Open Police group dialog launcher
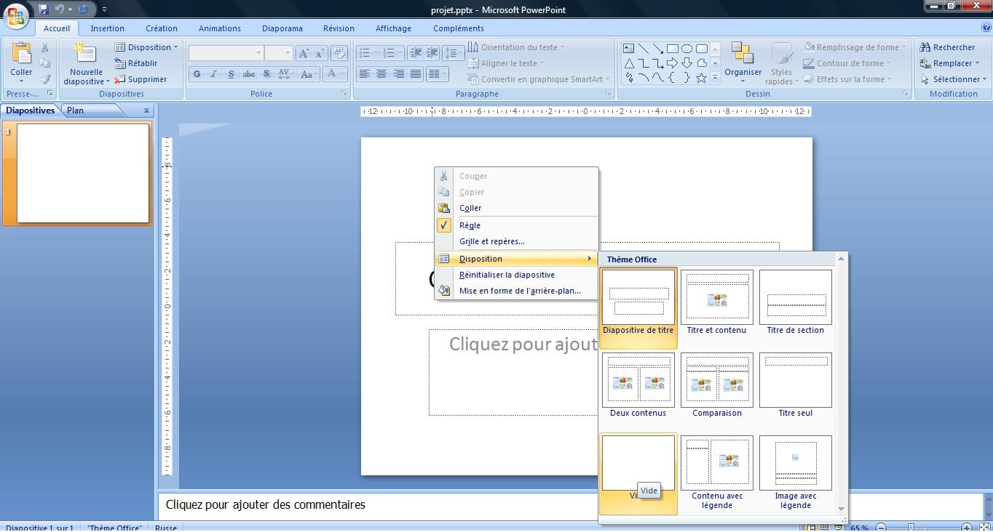Screen dimensions: 993x532 point(344,94)
